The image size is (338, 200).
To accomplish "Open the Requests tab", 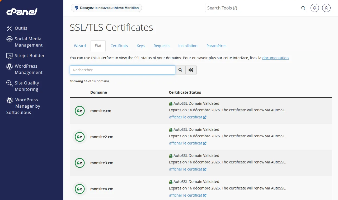I will click(x=161, y=46).
